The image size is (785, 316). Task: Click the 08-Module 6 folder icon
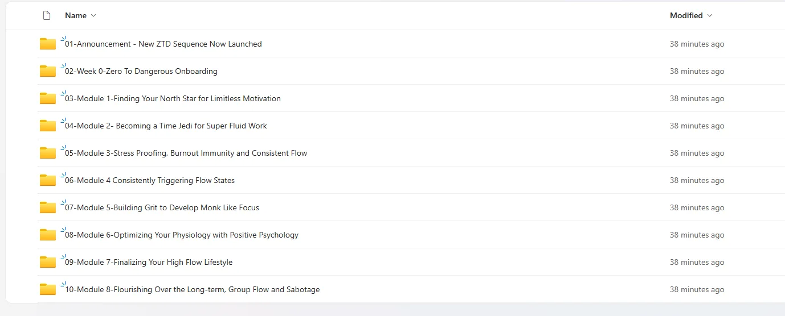pyautogui.click(x=48, y=235)
